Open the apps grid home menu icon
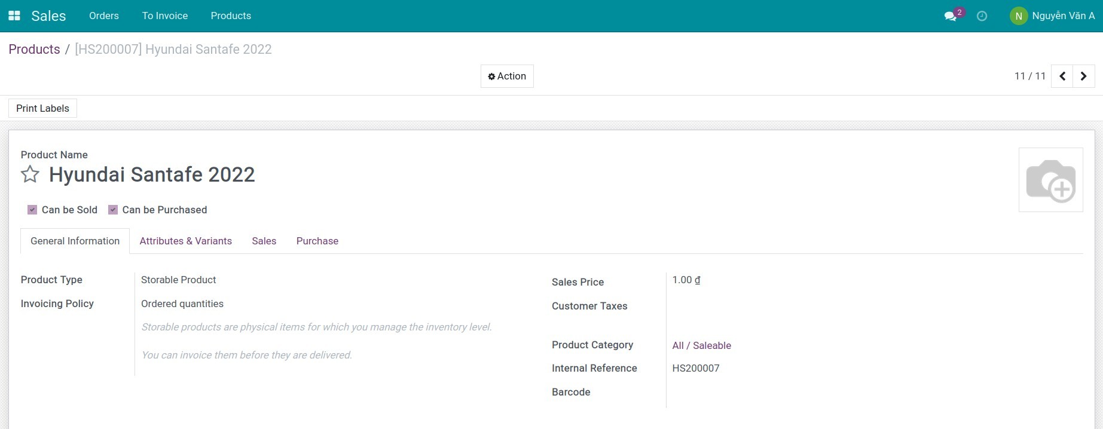The height and width of the screenshot is (429, 1103). click(14, 16)
